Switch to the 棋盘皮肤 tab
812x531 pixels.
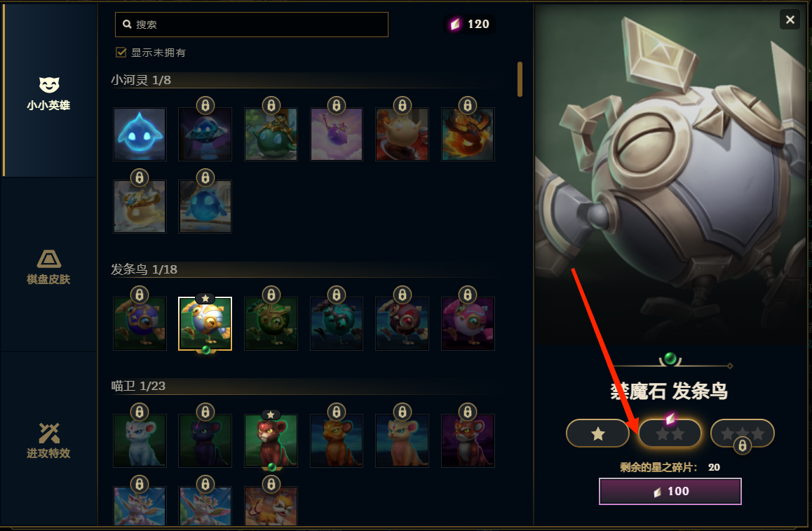click(x=49, y=265)
